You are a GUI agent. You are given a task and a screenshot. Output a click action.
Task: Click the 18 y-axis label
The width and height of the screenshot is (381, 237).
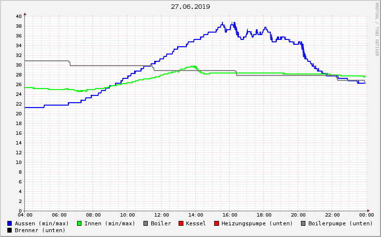[19, 123]
